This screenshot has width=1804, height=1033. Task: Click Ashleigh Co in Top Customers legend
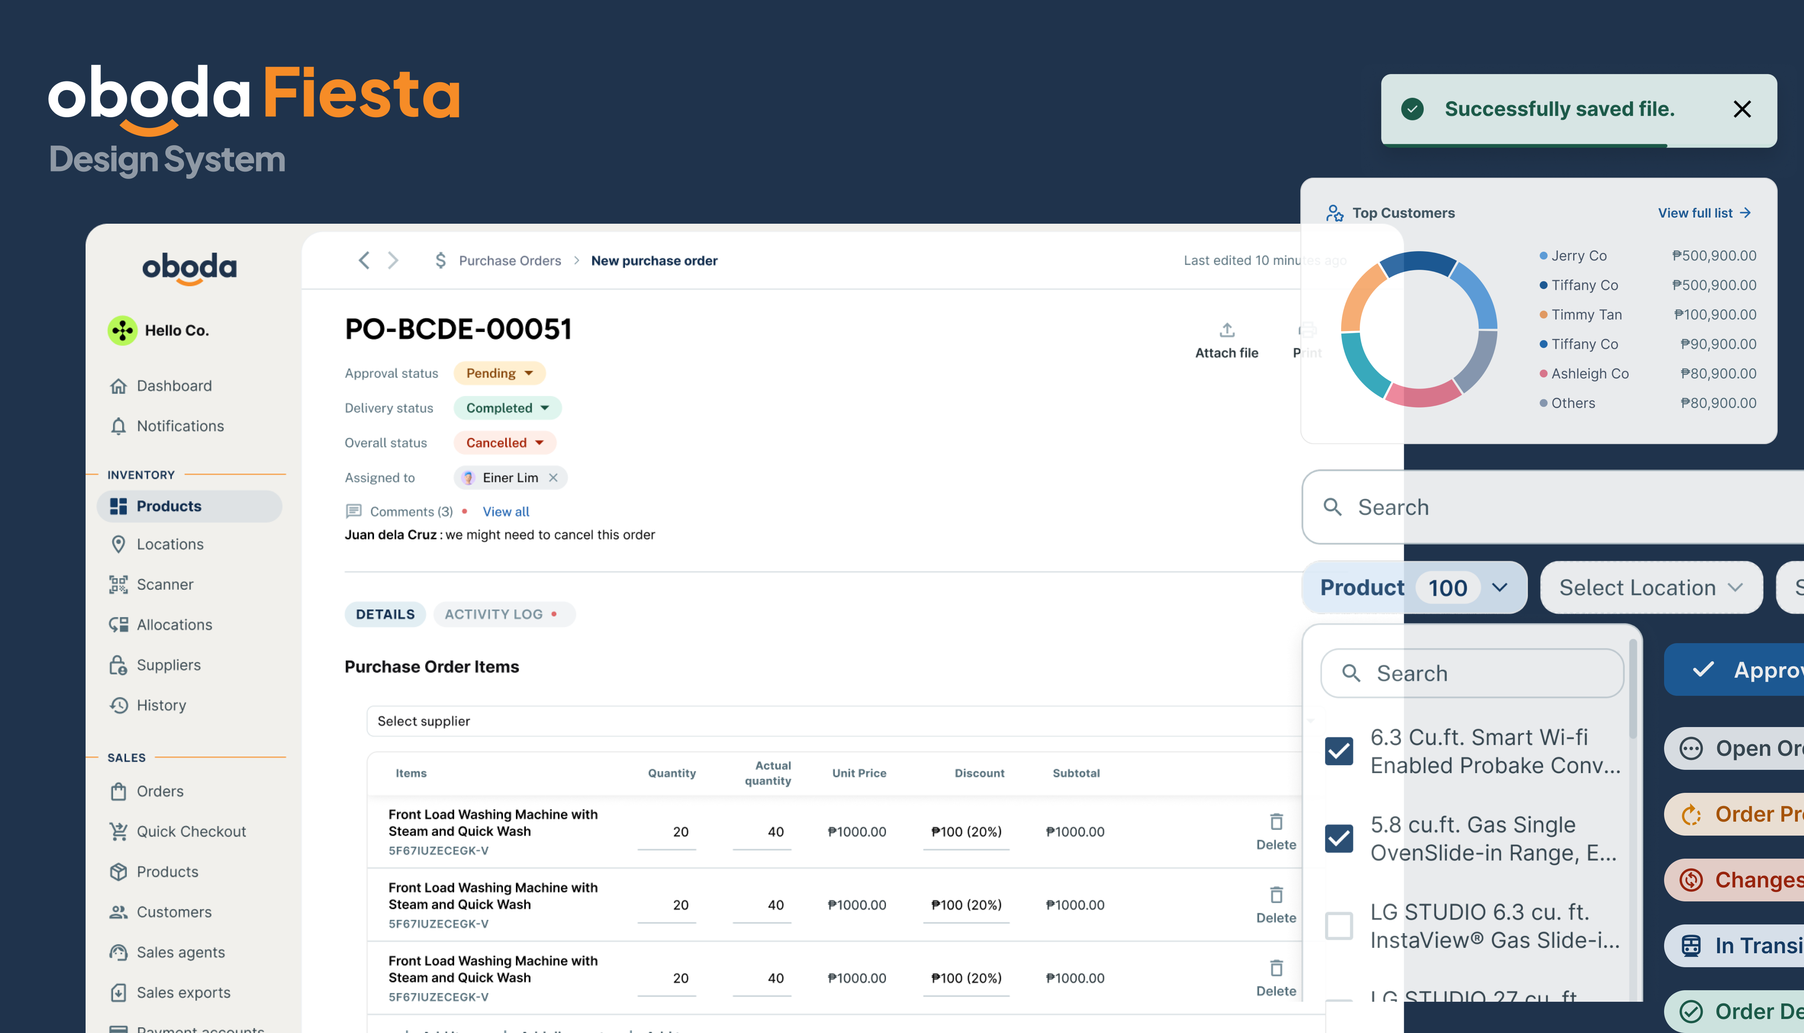pyautogui.click(x=1590, y=373)
